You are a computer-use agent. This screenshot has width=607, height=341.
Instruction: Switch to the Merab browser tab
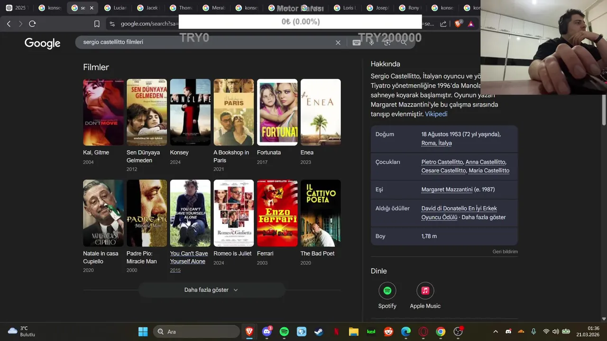pos(213,8)
